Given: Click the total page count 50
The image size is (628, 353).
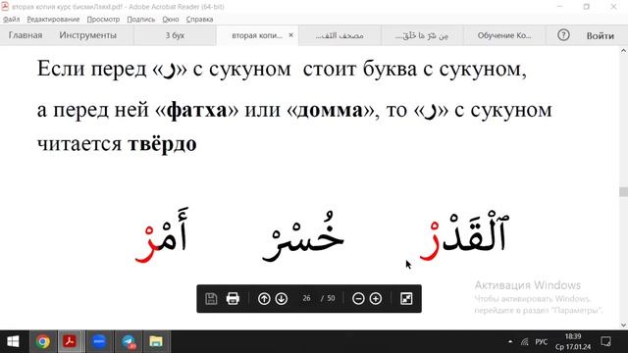Looking at the screenshot, I should (x=331, y=298).
